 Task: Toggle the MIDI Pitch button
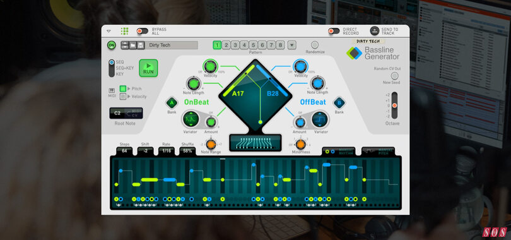123,88
